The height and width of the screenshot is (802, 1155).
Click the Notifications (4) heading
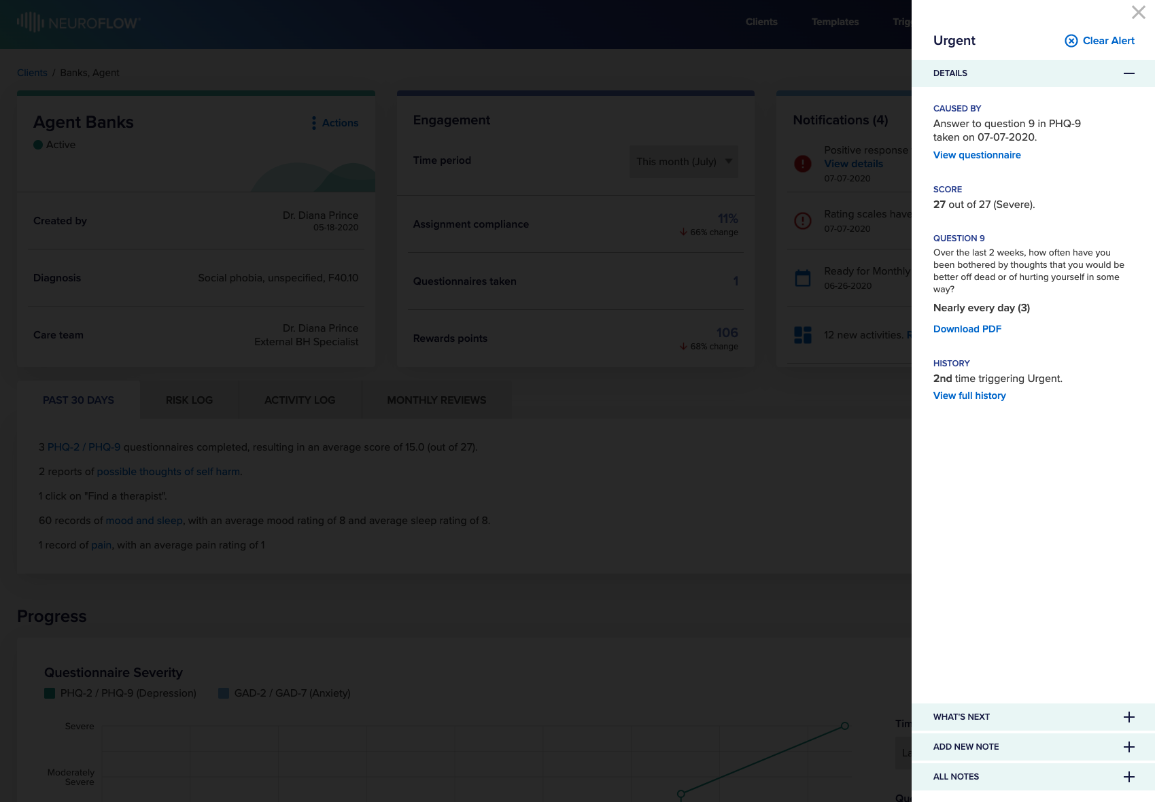[840, 120]
